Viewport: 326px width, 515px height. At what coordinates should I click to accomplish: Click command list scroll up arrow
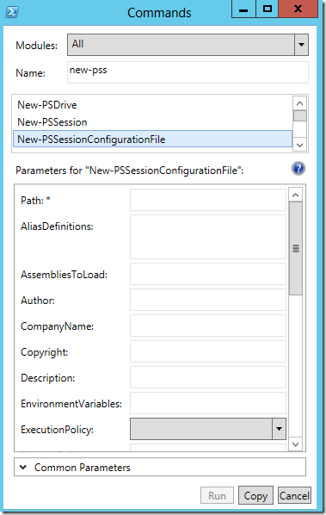click(x=299, y=103)
